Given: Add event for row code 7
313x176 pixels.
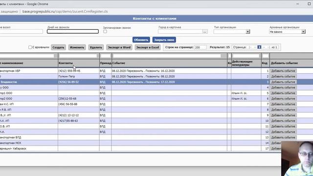Looking at the screenshot, I should 283,104.
